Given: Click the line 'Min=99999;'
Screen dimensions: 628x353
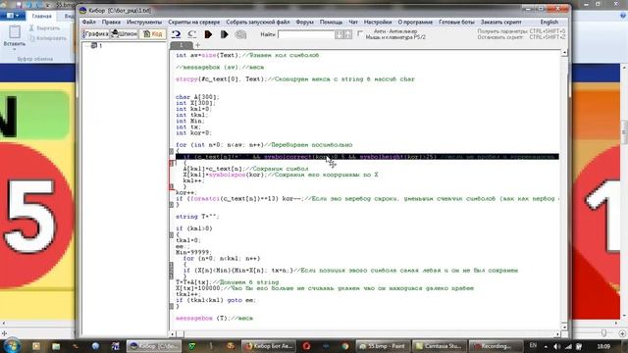Looking at the screenshot, I should point(193,253).
